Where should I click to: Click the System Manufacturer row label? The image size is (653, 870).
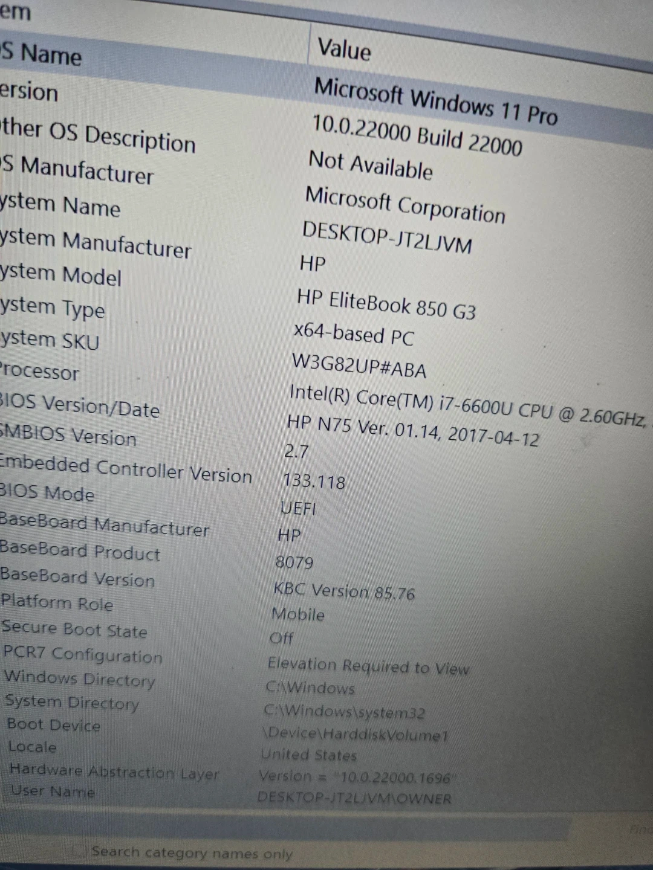[x=97, y=243]
